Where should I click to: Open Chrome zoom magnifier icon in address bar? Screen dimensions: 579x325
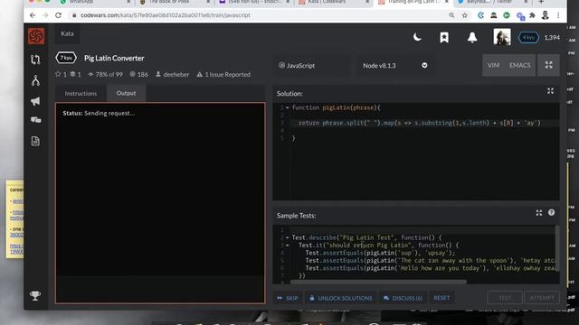(451, 15)
